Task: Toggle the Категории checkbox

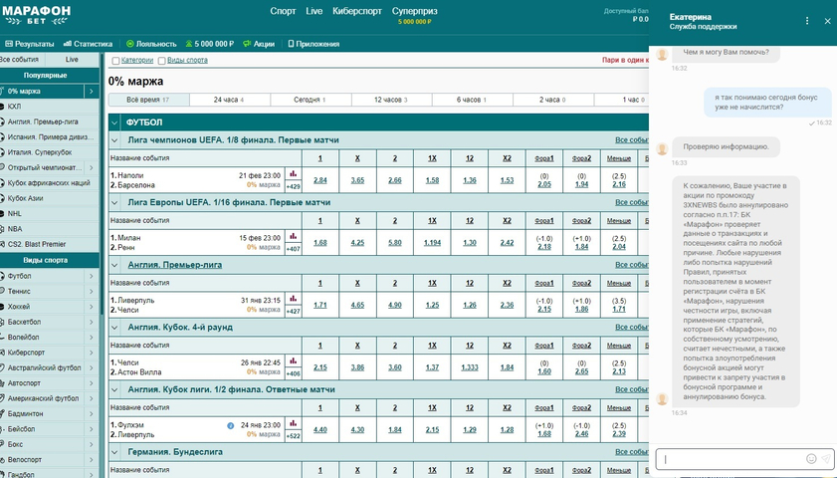Action: point(115,61)
